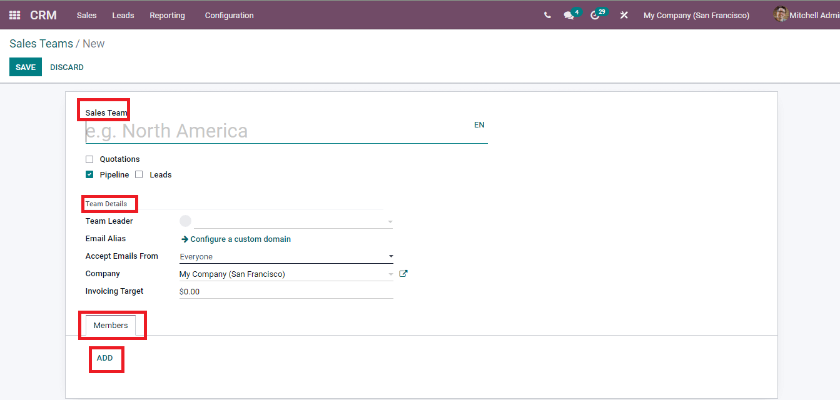The height and width of the screenshot is (400, 840).
Task: Open the Leads menu
Action: 123,15
